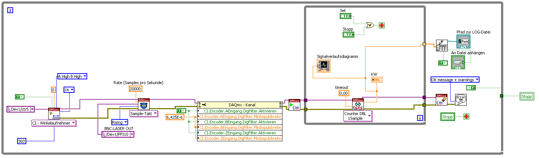539x158 pixels.
Task: Click the outer loop stop terminal near Stopp
Action: [466, 116]
